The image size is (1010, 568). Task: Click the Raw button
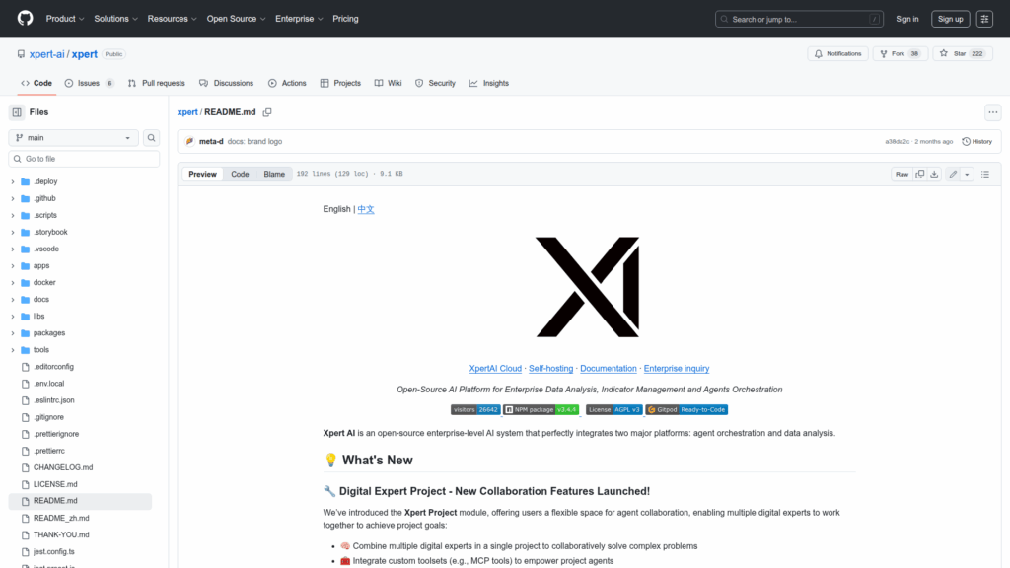click(902, 174)
